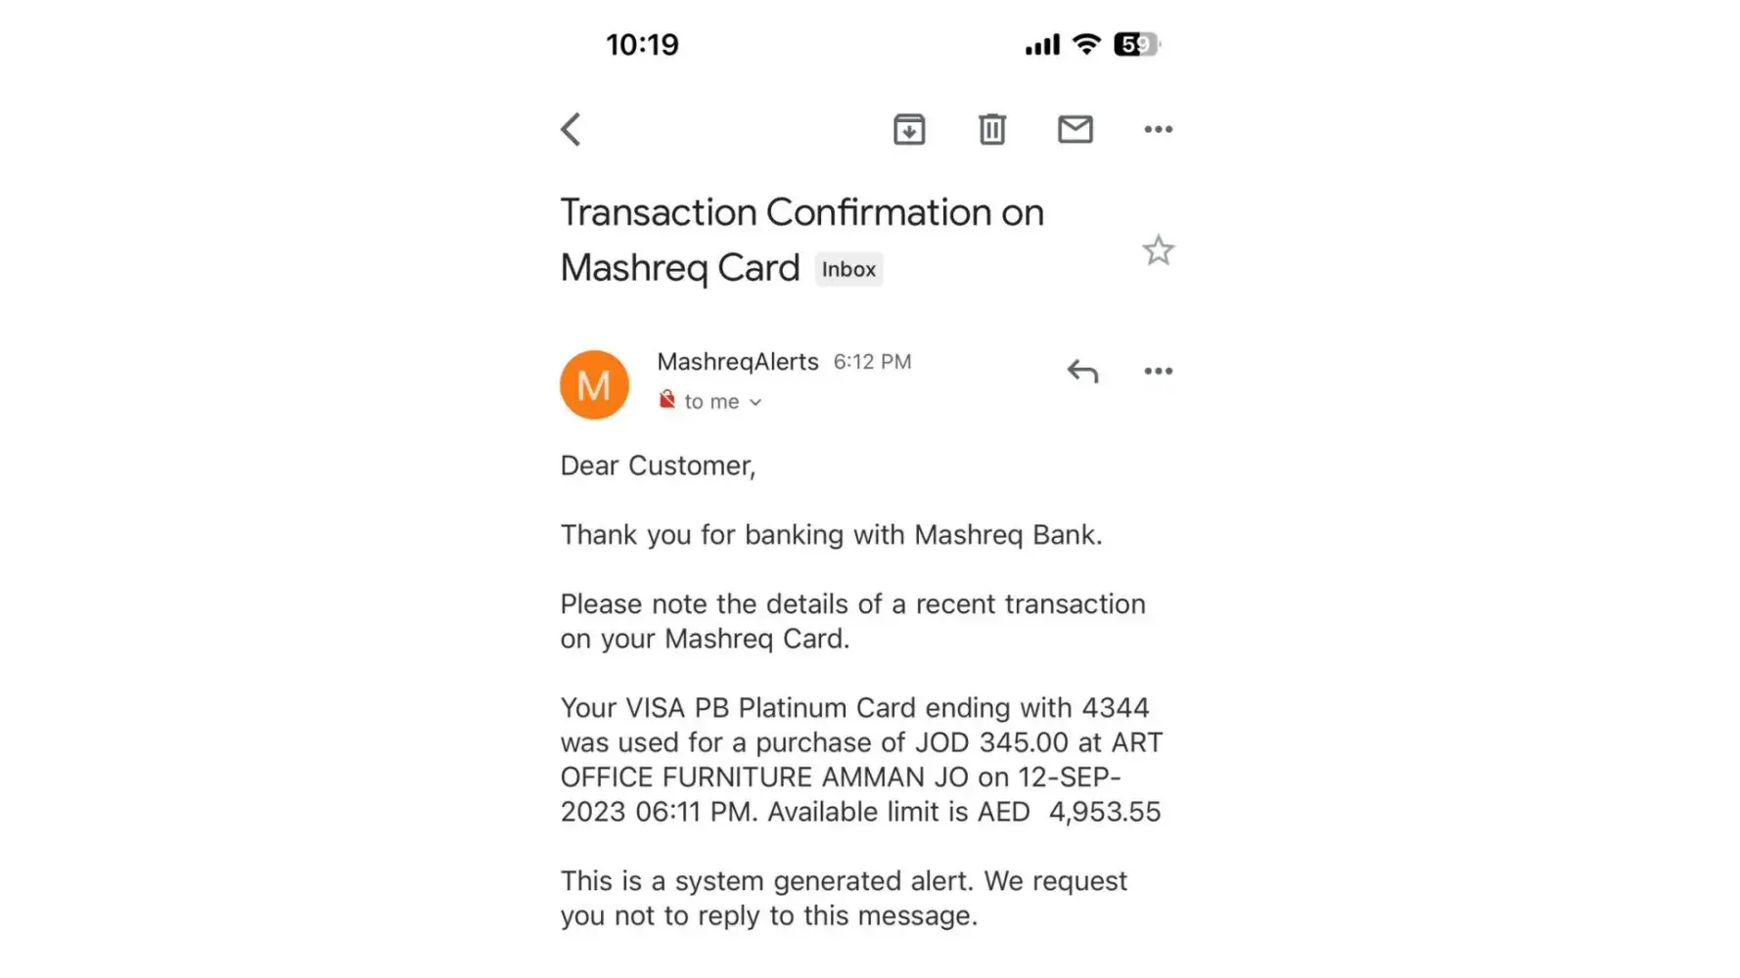The height and width of the screenshot is (978, 1740).
Task: Expand recipient details chevron
Action: click(x=756, y=402)
